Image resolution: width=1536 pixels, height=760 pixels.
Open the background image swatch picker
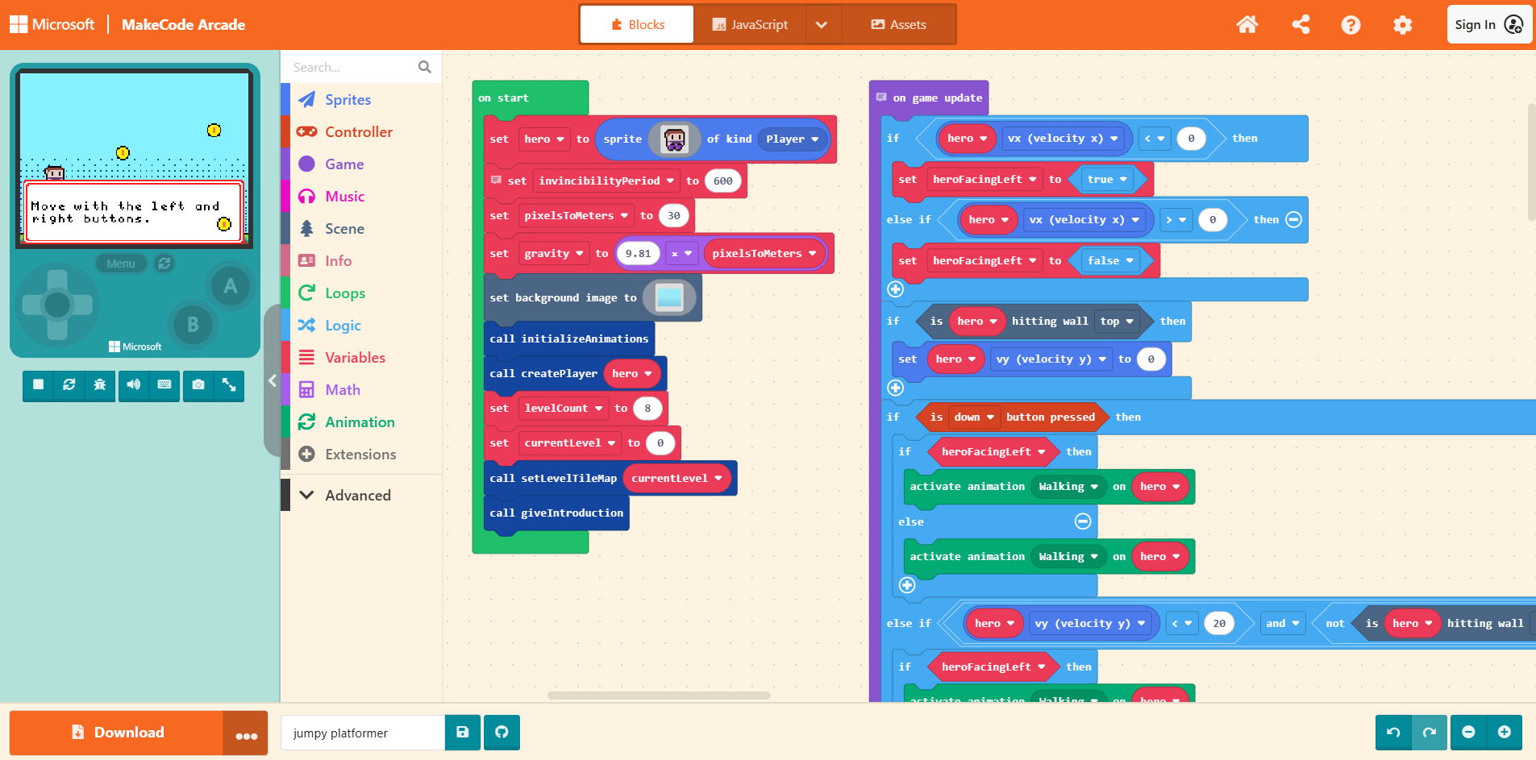click(x=669, y=298)
